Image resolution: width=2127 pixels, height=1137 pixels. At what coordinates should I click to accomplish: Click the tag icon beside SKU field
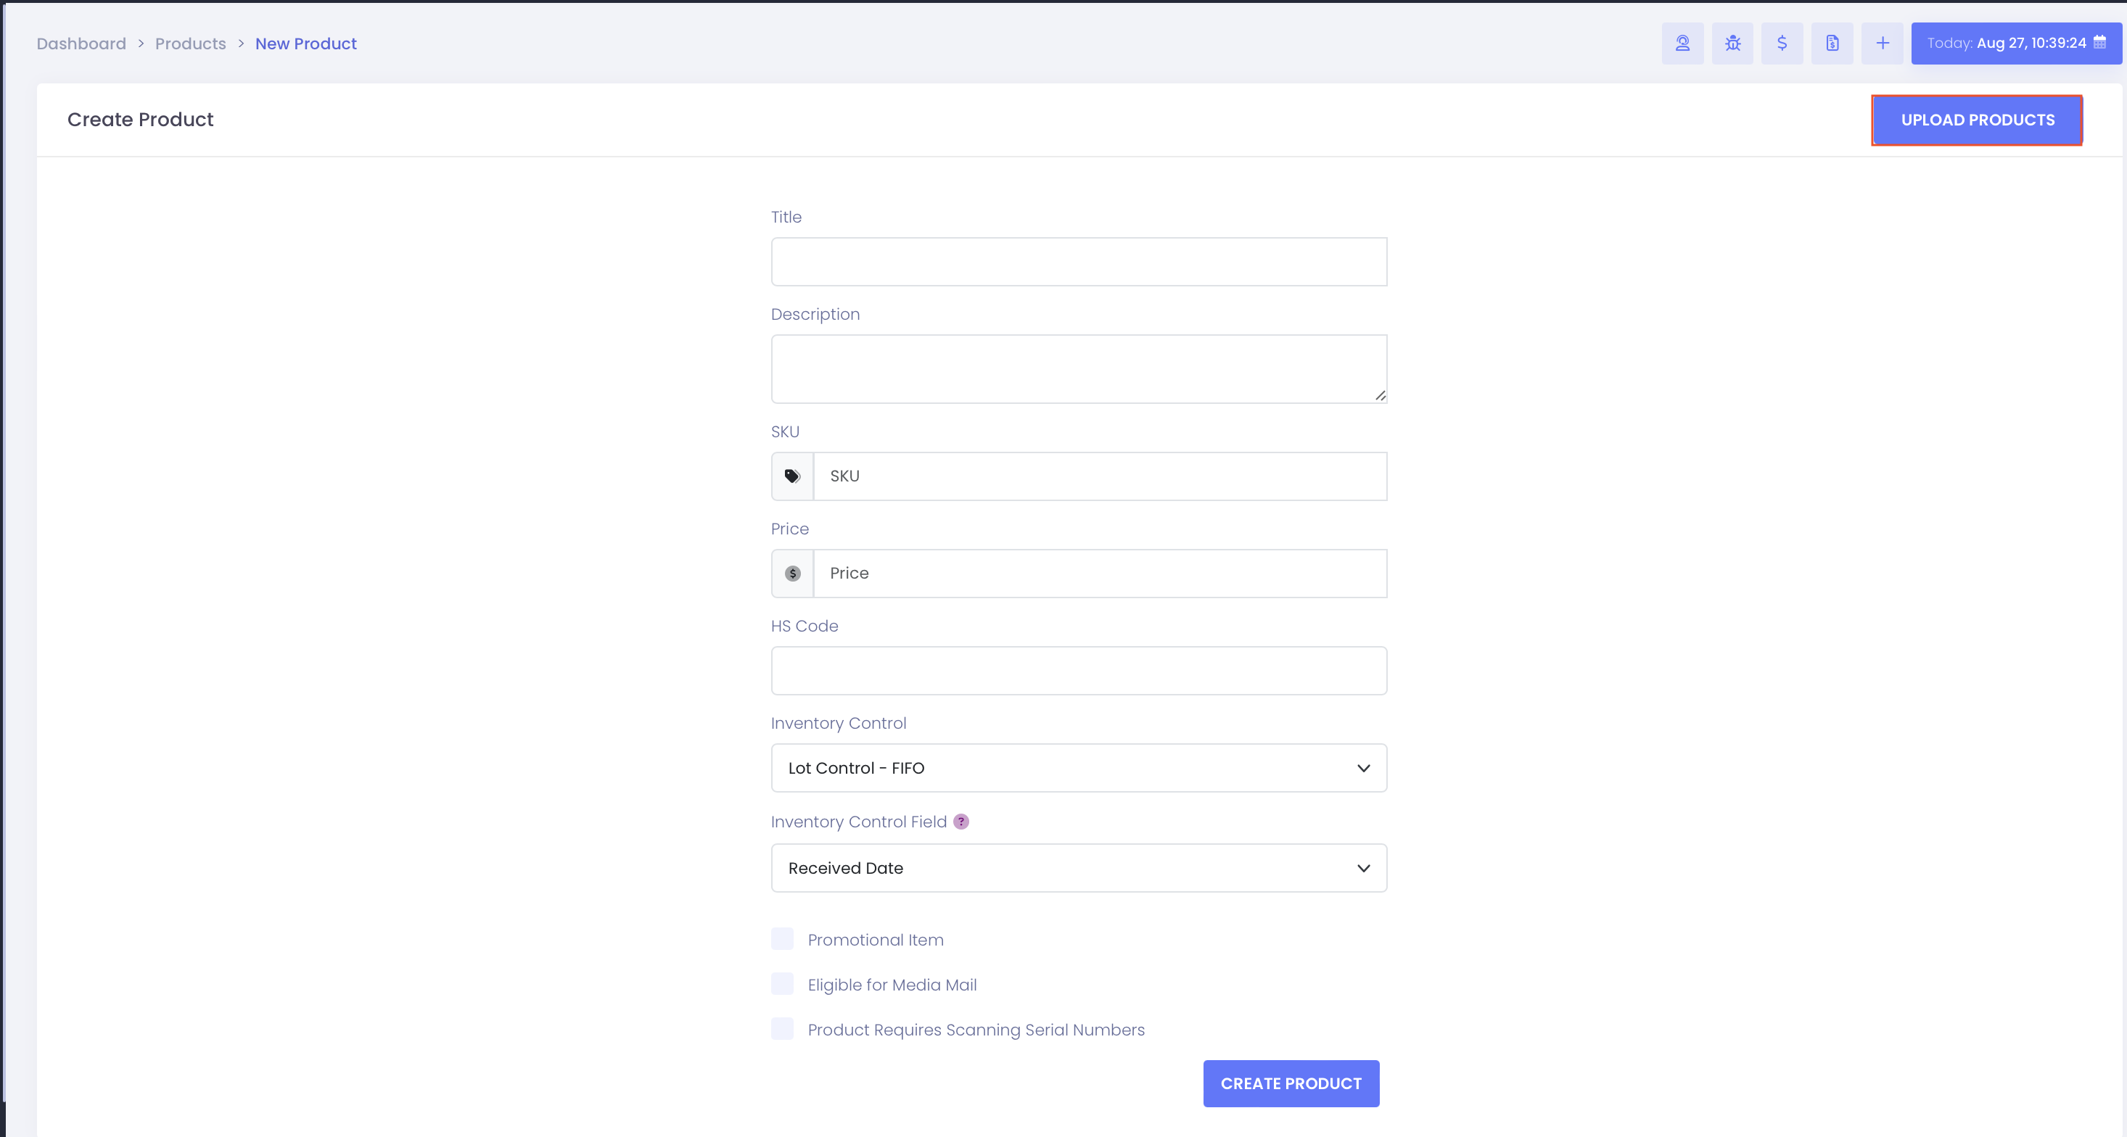coord(792,476)
